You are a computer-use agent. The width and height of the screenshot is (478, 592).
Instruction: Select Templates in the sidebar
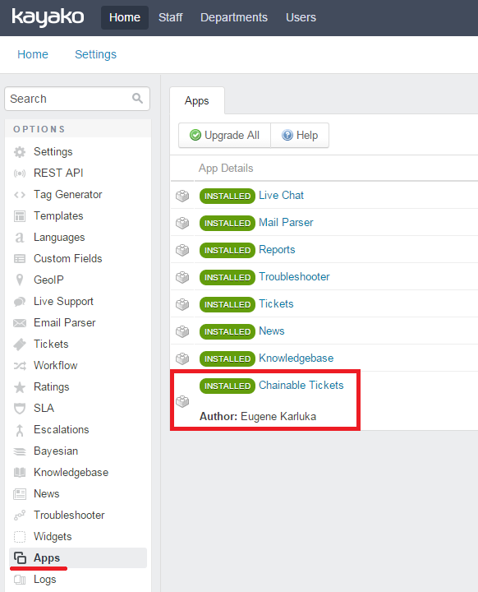[58, 216]
